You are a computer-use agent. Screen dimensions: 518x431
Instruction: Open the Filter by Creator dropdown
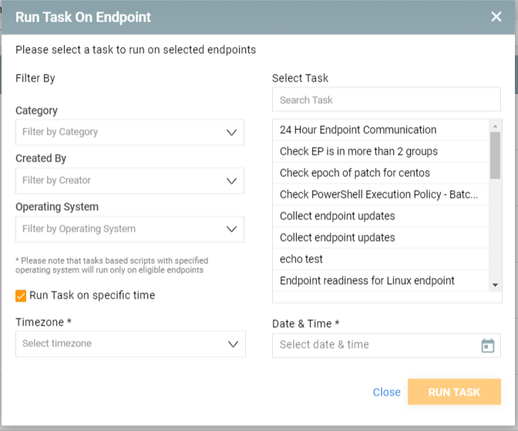(x=129, y=181)
